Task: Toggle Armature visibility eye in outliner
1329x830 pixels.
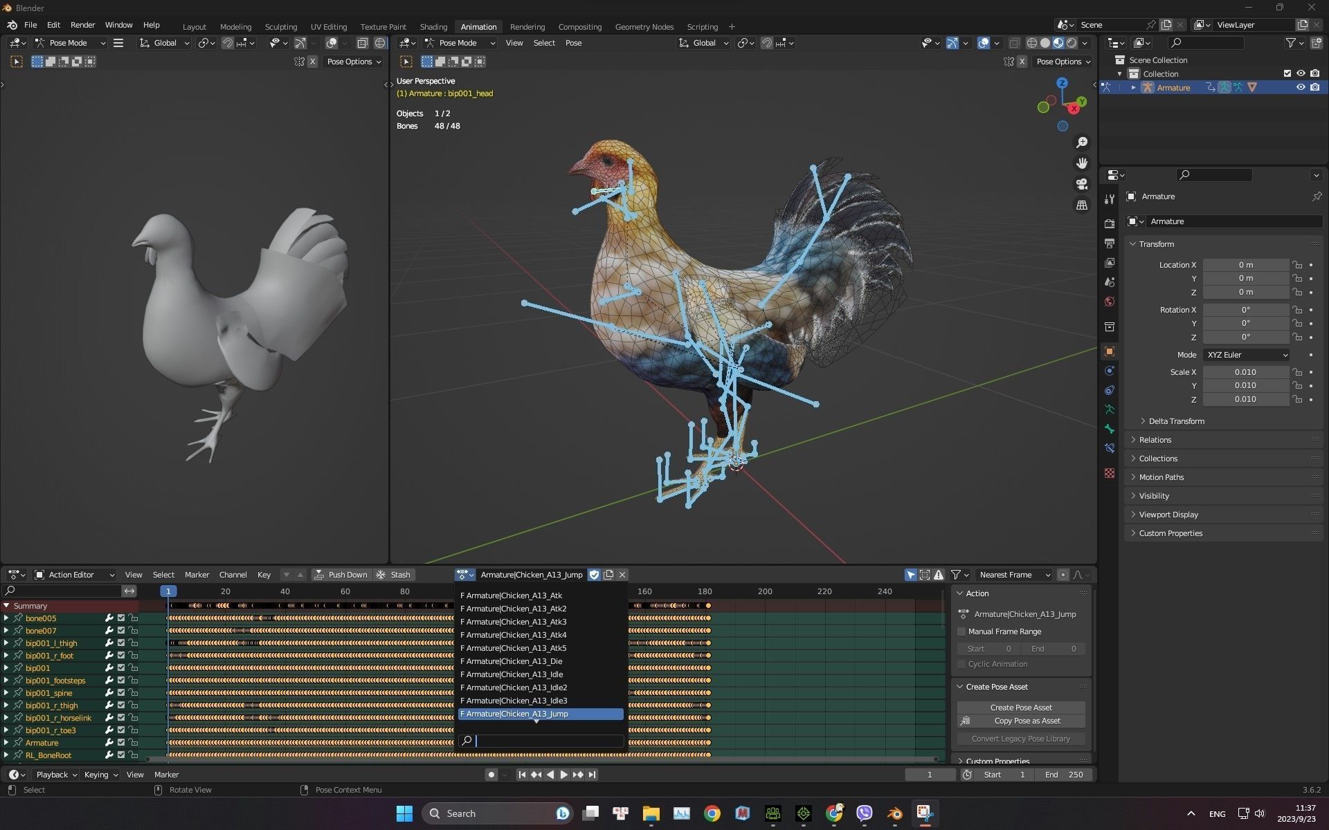Action: [x=1301, y=87]
